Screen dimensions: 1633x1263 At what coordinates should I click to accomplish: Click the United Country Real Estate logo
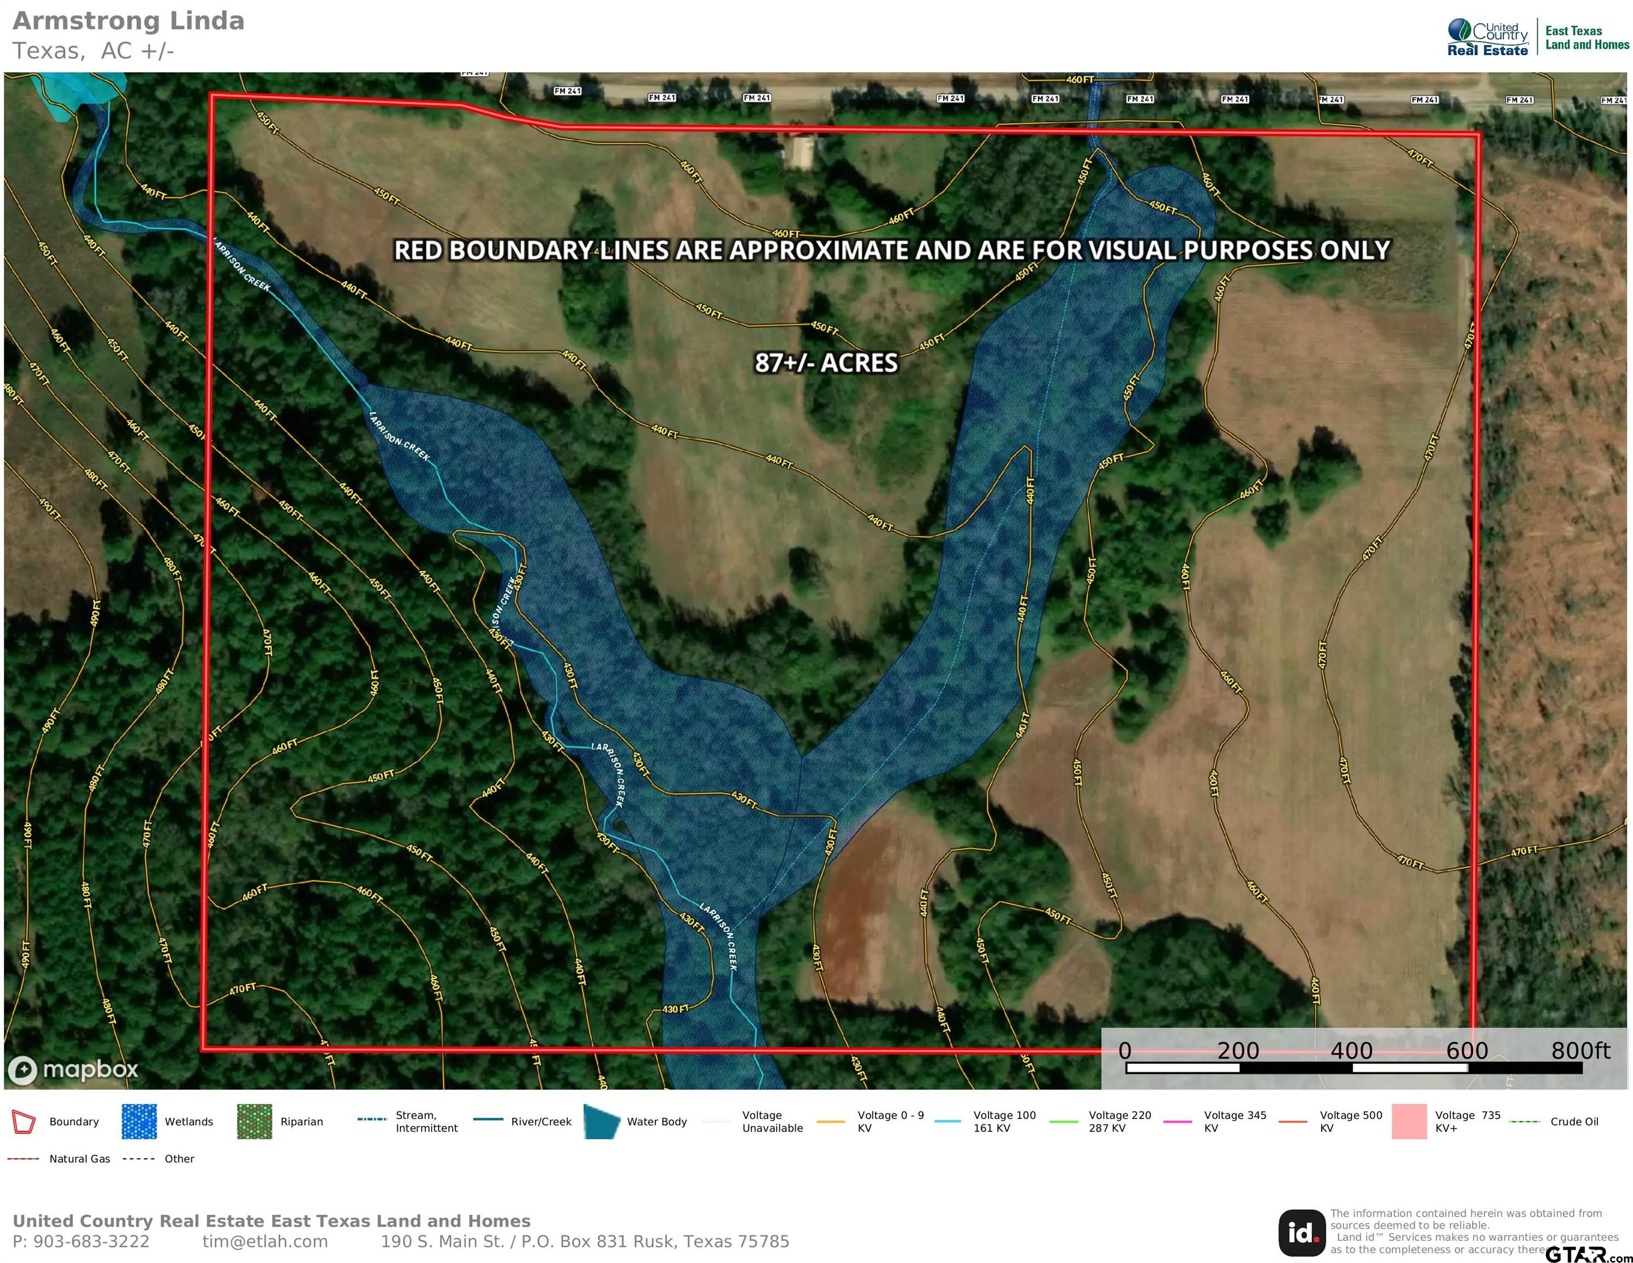tap(1487, 38)
